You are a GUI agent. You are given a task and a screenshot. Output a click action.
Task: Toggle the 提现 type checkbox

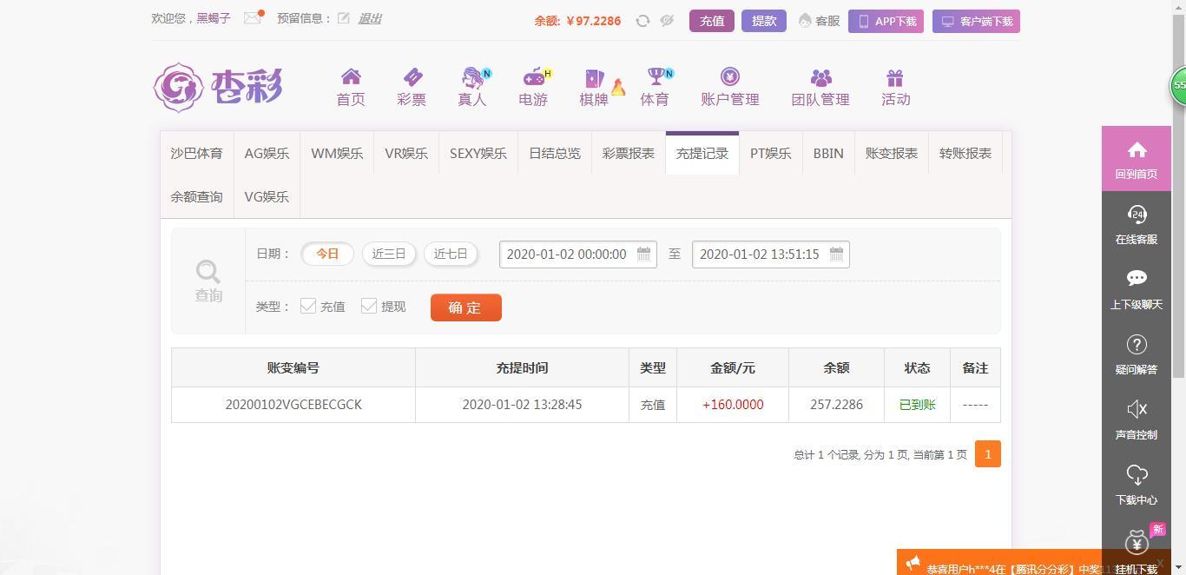369,306
